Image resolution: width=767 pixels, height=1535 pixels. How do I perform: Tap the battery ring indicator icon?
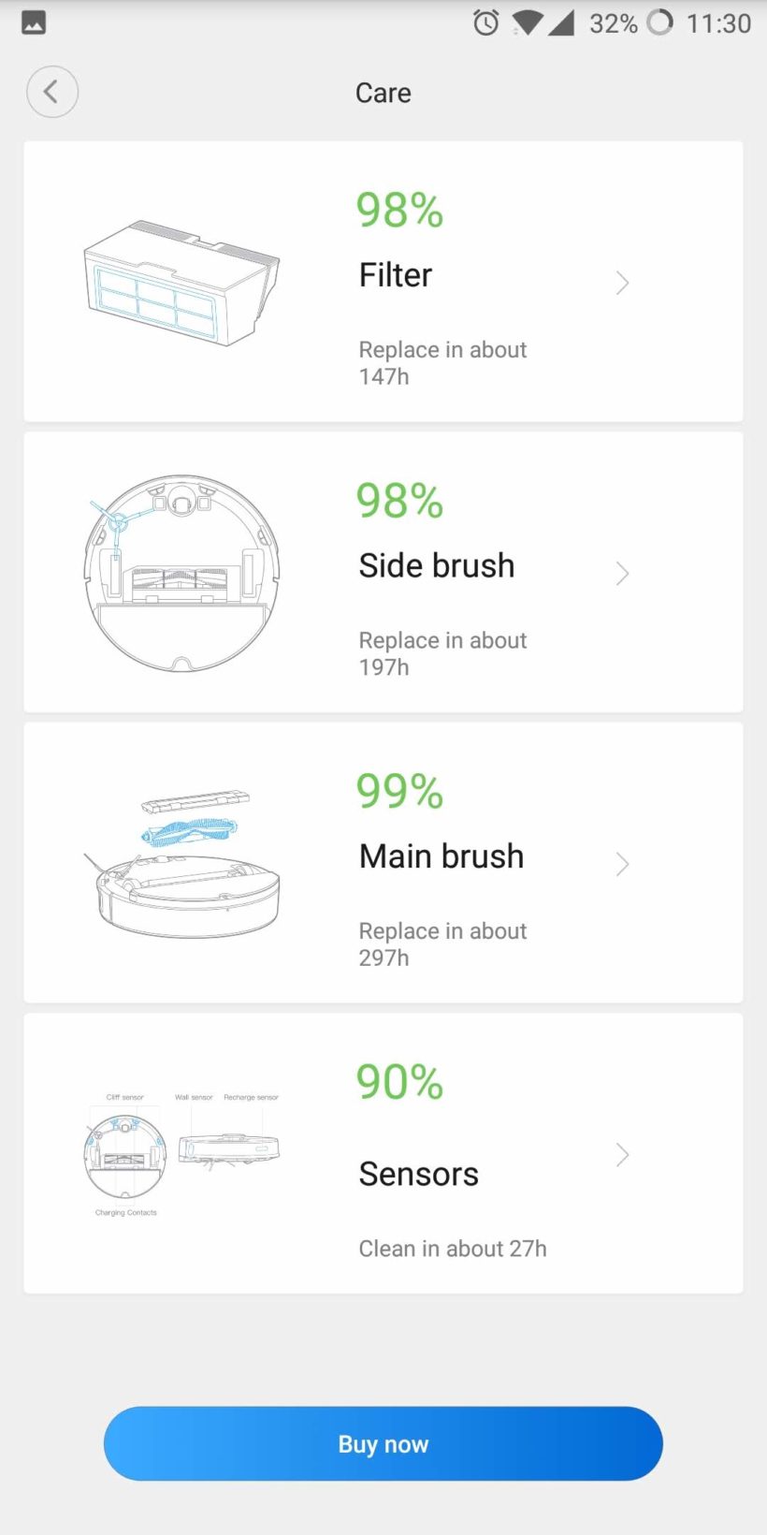[x=660, y=22]
